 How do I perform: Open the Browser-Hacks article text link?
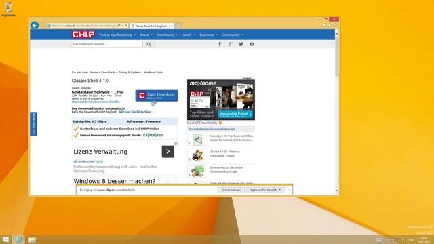[x=226, y=169]
